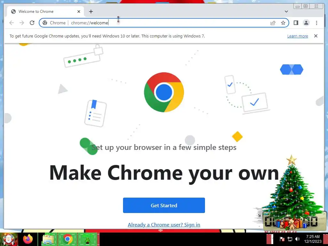Minimize the Chrome window
The height and width of the screenshot is (246, 328).
pyautogui.click(x=298, y=6)
